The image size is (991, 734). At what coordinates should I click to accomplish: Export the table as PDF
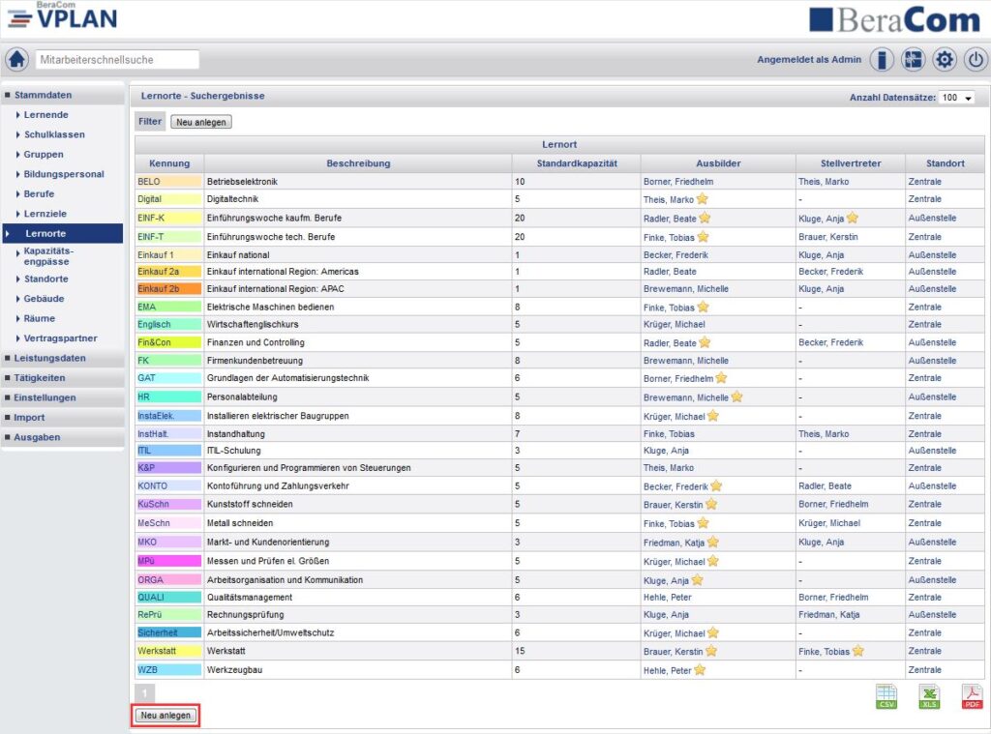(x=972, y=696)
